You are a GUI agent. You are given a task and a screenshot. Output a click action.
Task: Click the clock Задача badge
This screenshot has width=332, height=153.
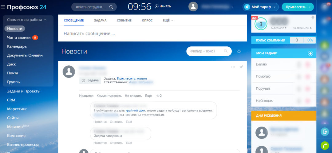pos(90,80)
